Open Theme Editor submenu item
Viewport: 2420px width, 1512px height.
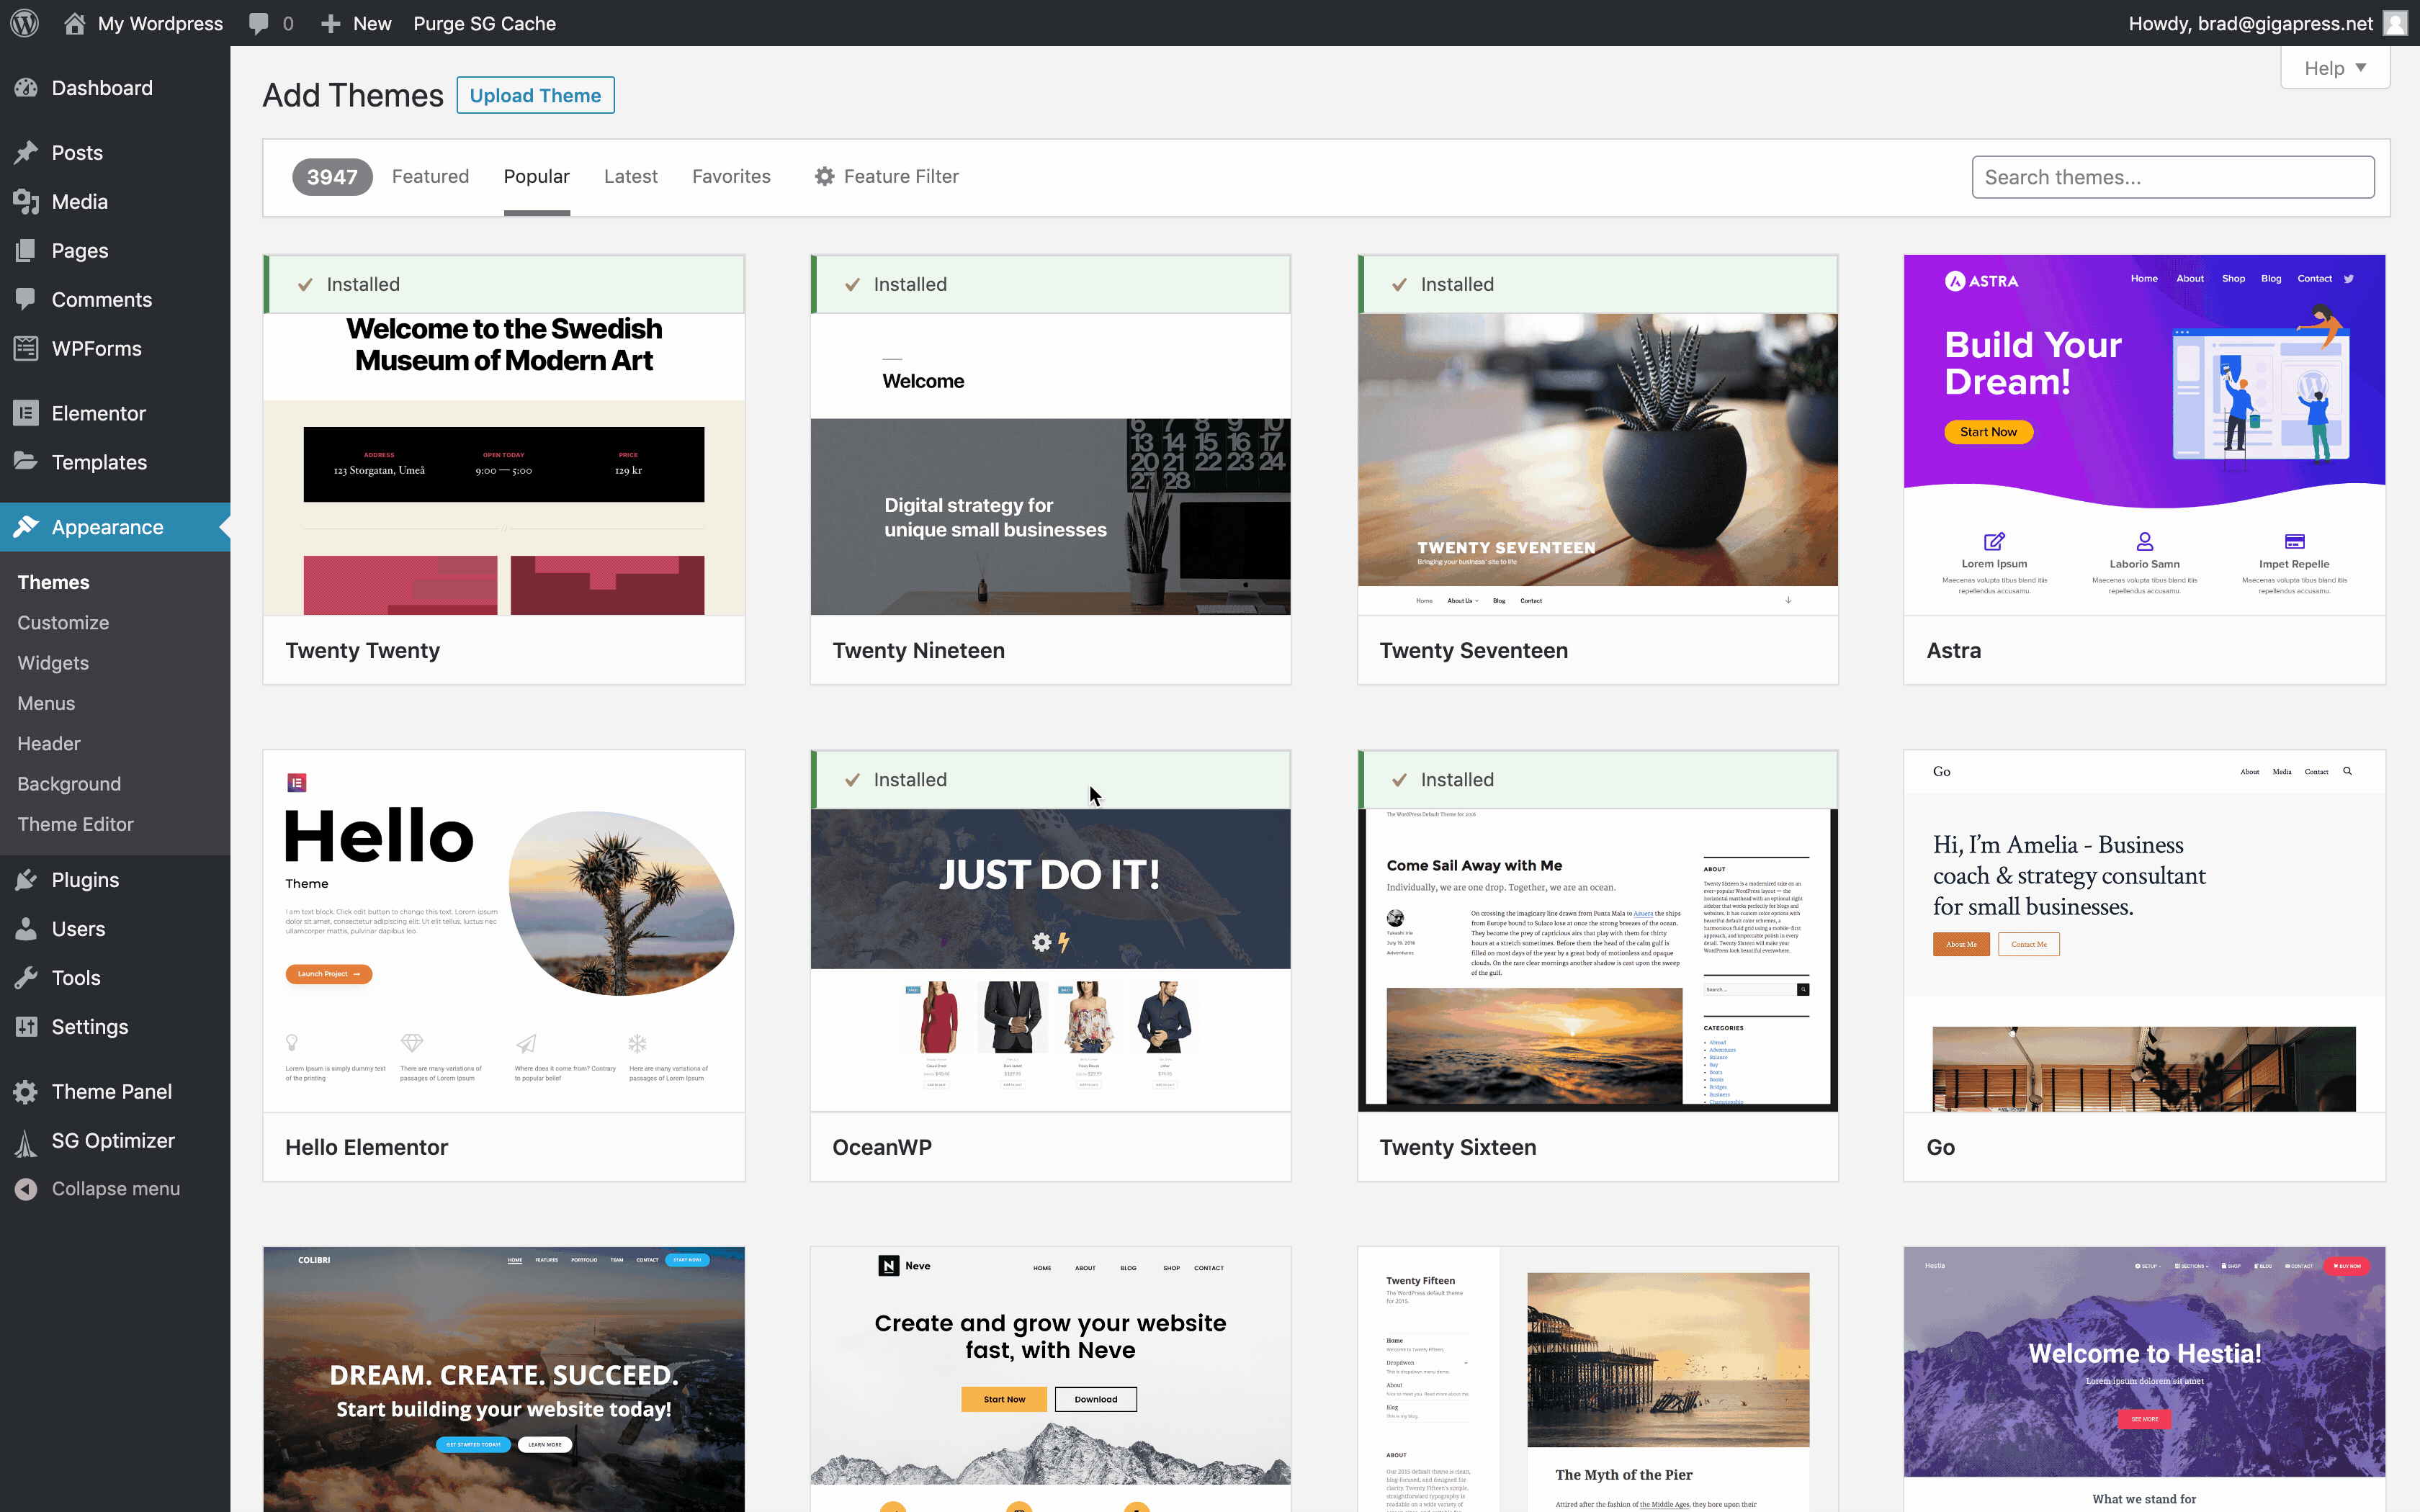(x=75, y=824)
